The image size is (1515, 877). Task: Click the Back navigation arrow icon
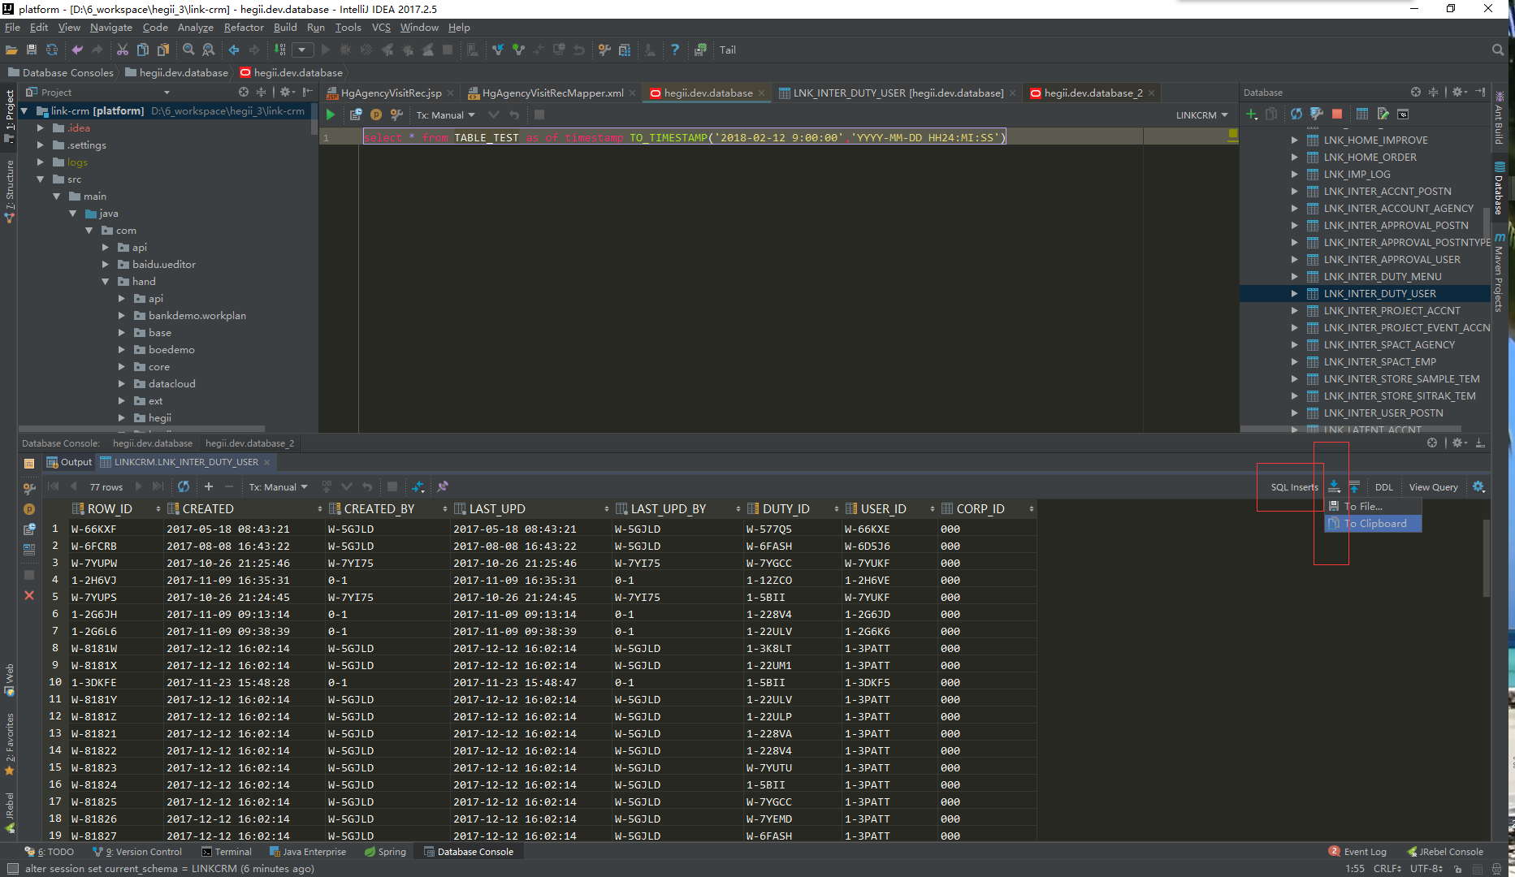point(234,50)
